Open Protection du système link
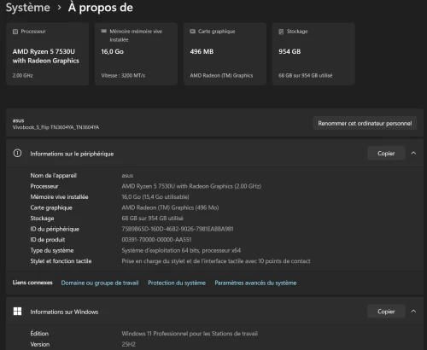This screenshot has height=350, width=427. coord(177,283)
